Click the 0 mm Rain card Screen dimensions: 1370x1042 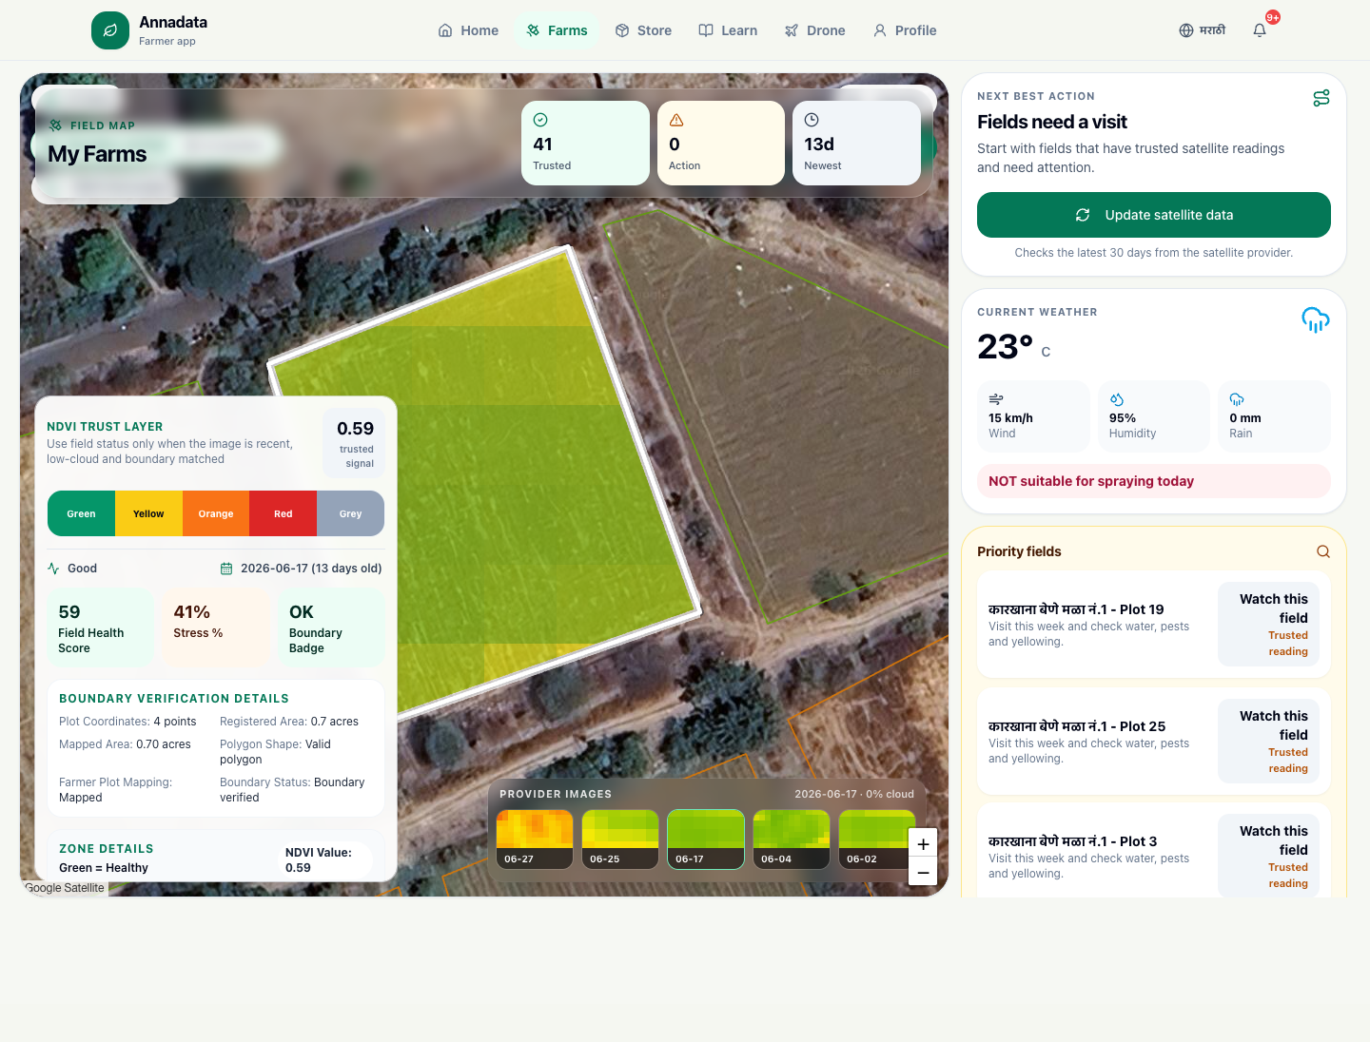tap(1274, 416)
